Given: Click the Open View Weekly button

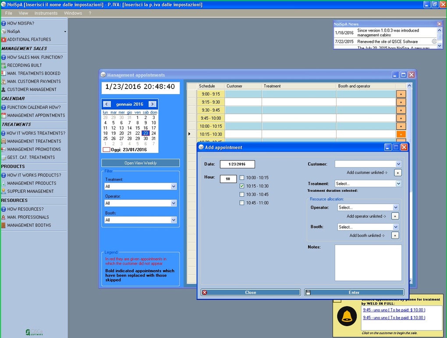Looking at the screenshot, I should pos(140,163).
